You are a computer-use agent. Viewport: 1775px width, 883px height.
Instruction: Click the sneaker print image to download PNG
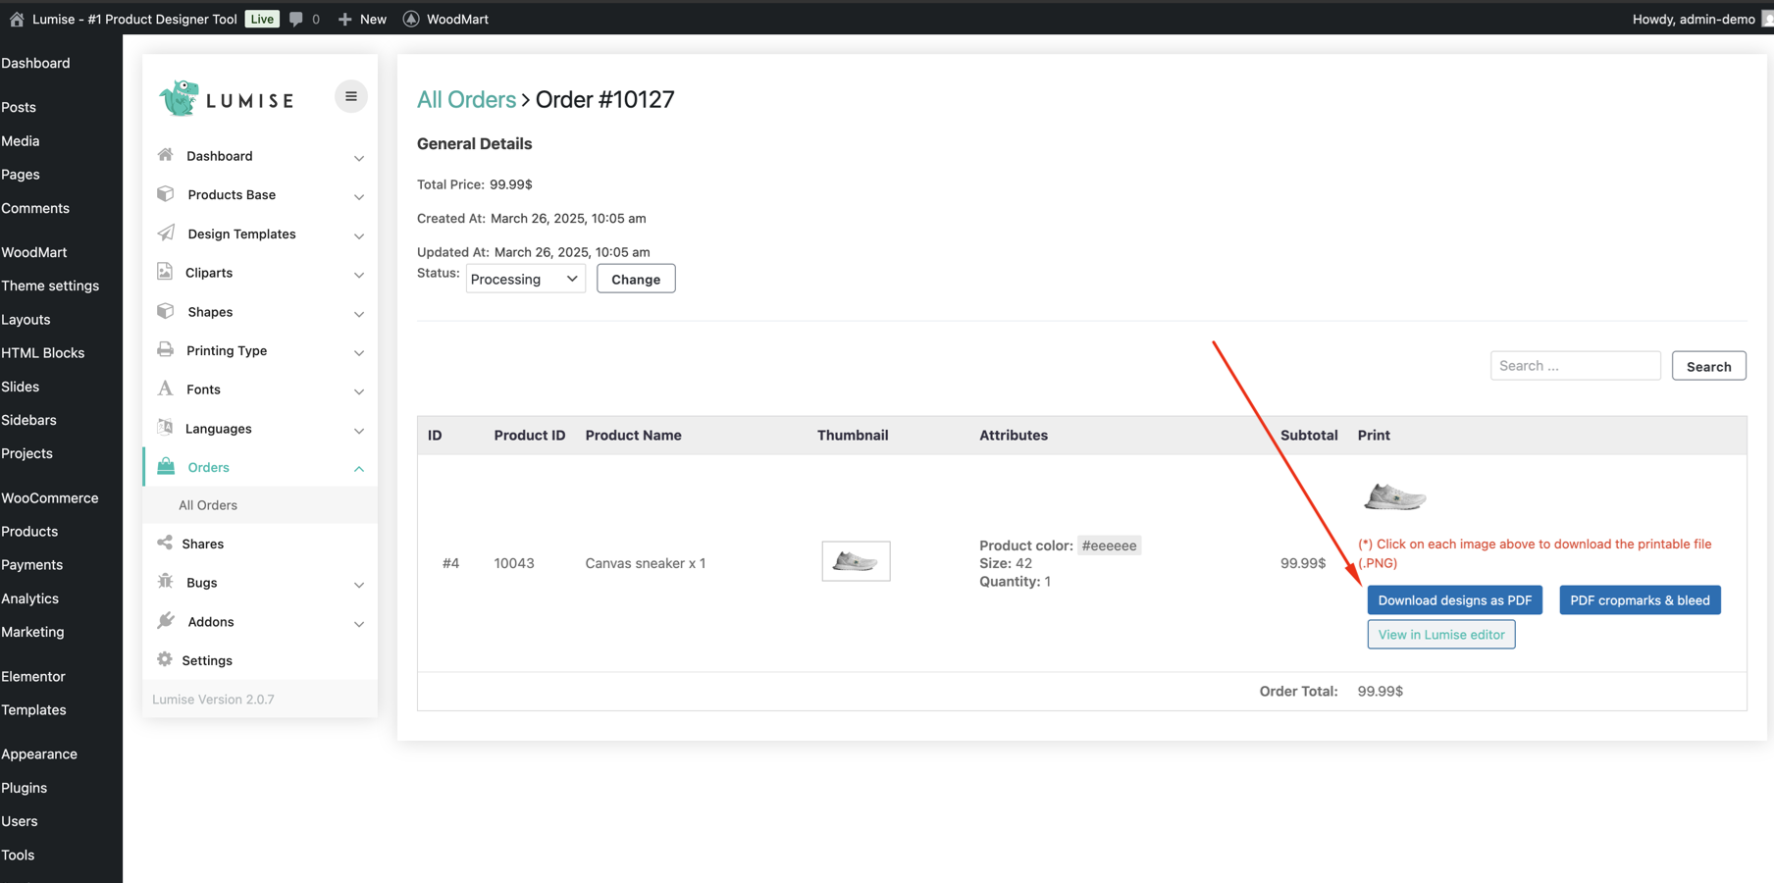[1394, 496]
